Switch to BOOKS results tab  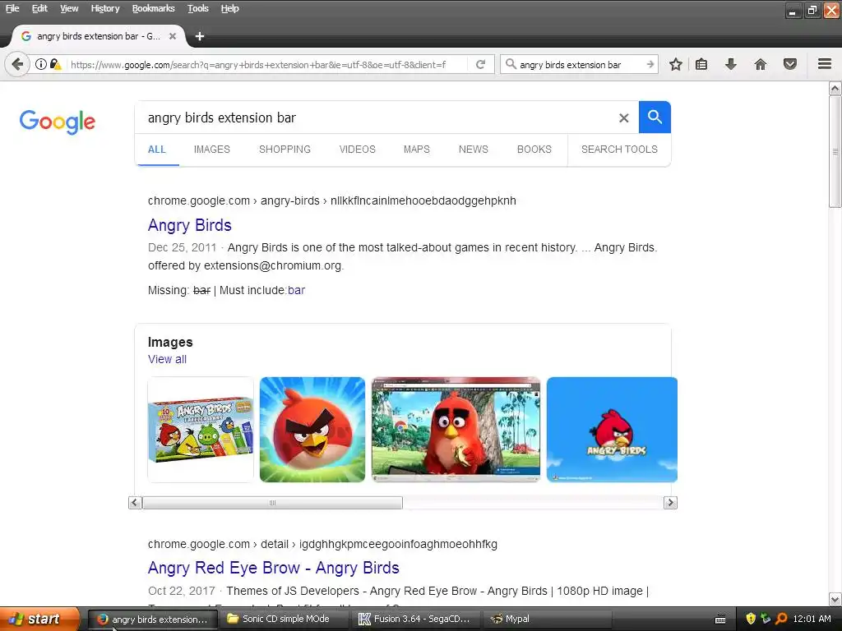[534, 150]
